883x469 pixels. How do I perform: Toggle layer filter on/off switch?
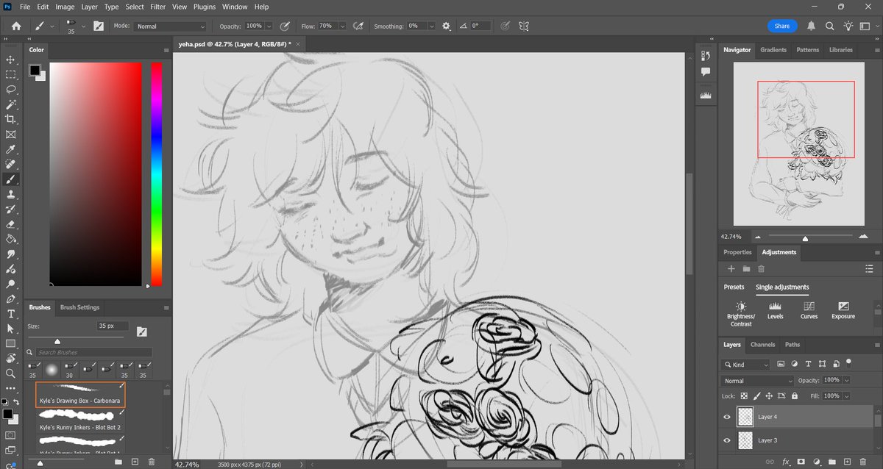pos(848,363)
